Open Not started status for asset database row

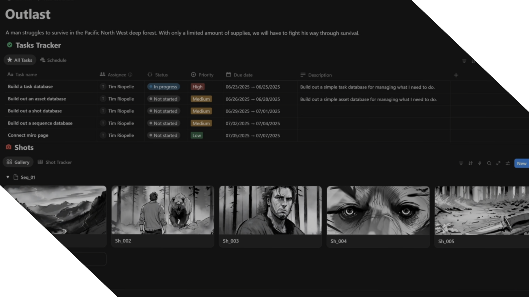pyautogui.click(x=164, y=99)
